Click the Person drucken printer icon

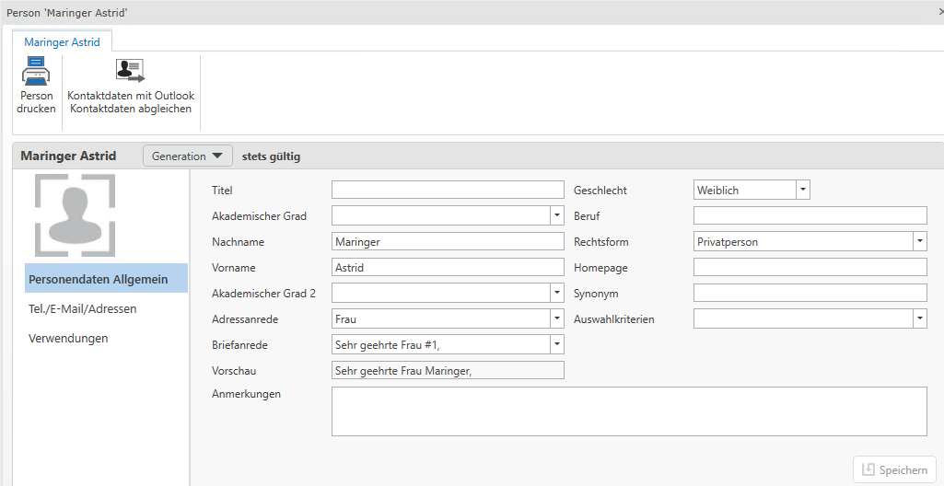click(36, 72)
